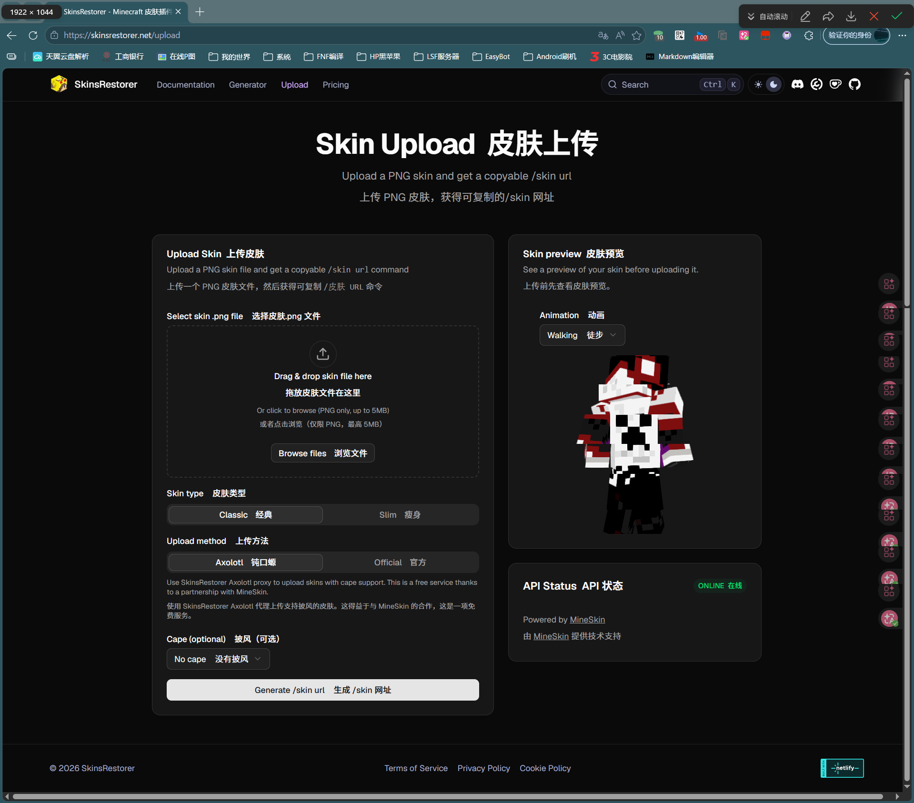Save screenshot with the download icon
The width and height of the screenshot is (914, 803).
point(851,17)
